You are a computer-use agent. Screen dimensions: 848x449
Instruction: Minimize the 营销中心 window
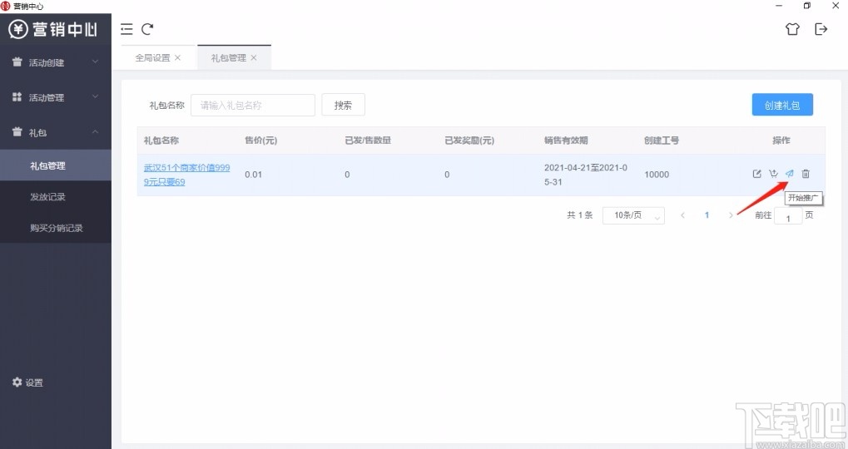(779, 6)
